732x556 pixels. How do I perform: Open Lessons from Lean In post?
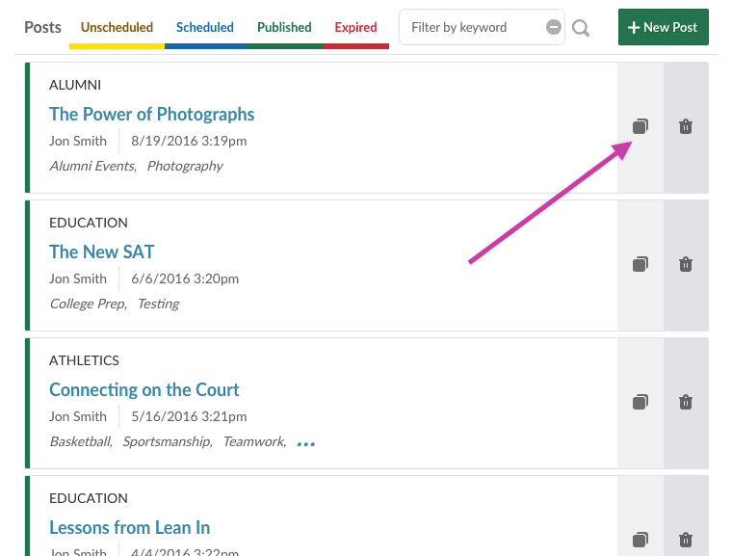coord(129,527)
